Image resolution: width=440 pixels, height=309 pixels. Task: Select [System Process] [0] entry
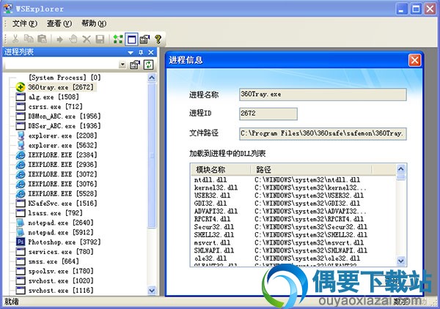[x=65, y=78]
